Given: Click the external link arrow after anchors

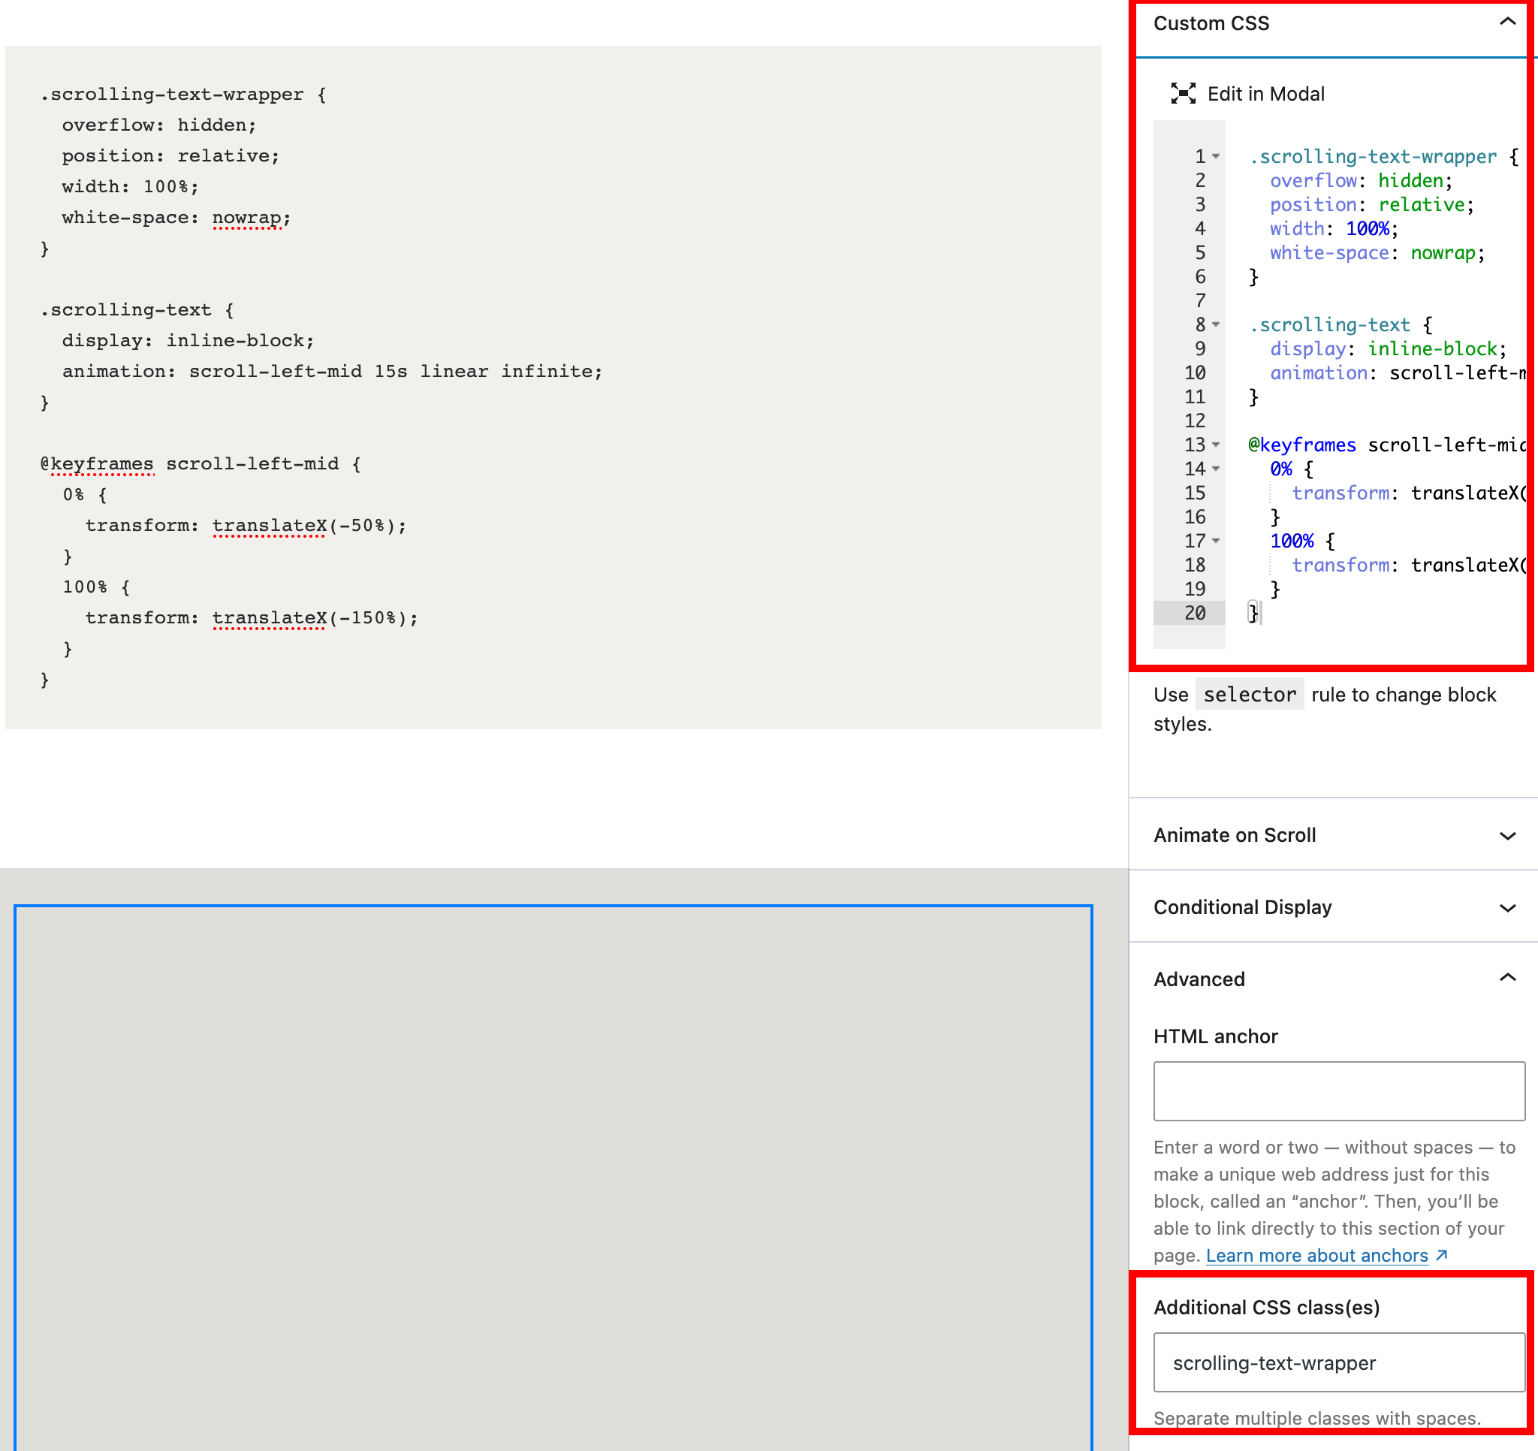Looking at the screenshot, I should click(x=1441, y=1255).
